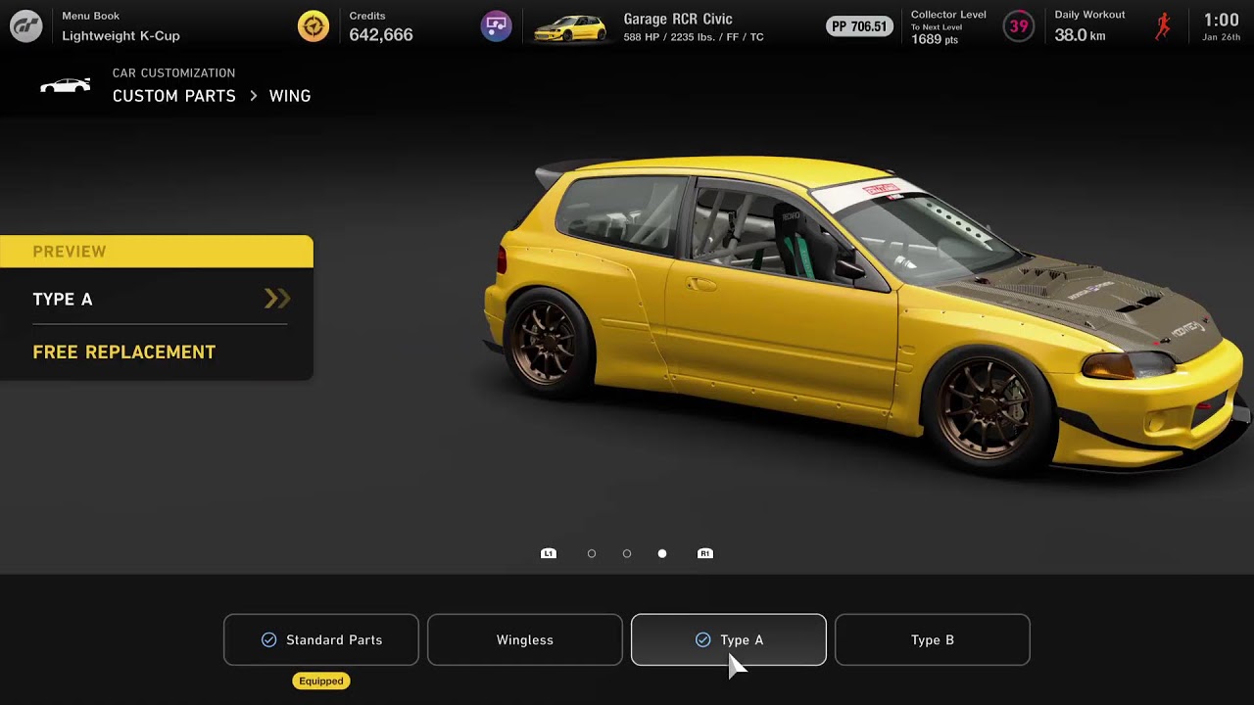Click the 588 HP / 2235 lbs specs

(x=694, y=37)
